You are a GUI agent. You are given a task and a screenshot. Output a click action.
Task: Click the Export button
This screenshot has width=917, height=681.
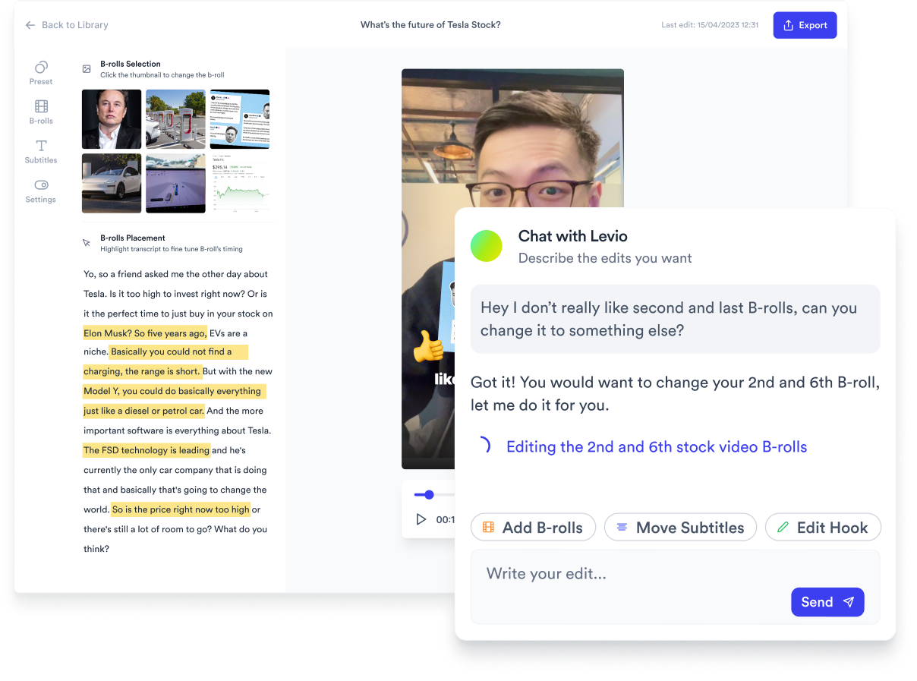(x=805, y=24)
